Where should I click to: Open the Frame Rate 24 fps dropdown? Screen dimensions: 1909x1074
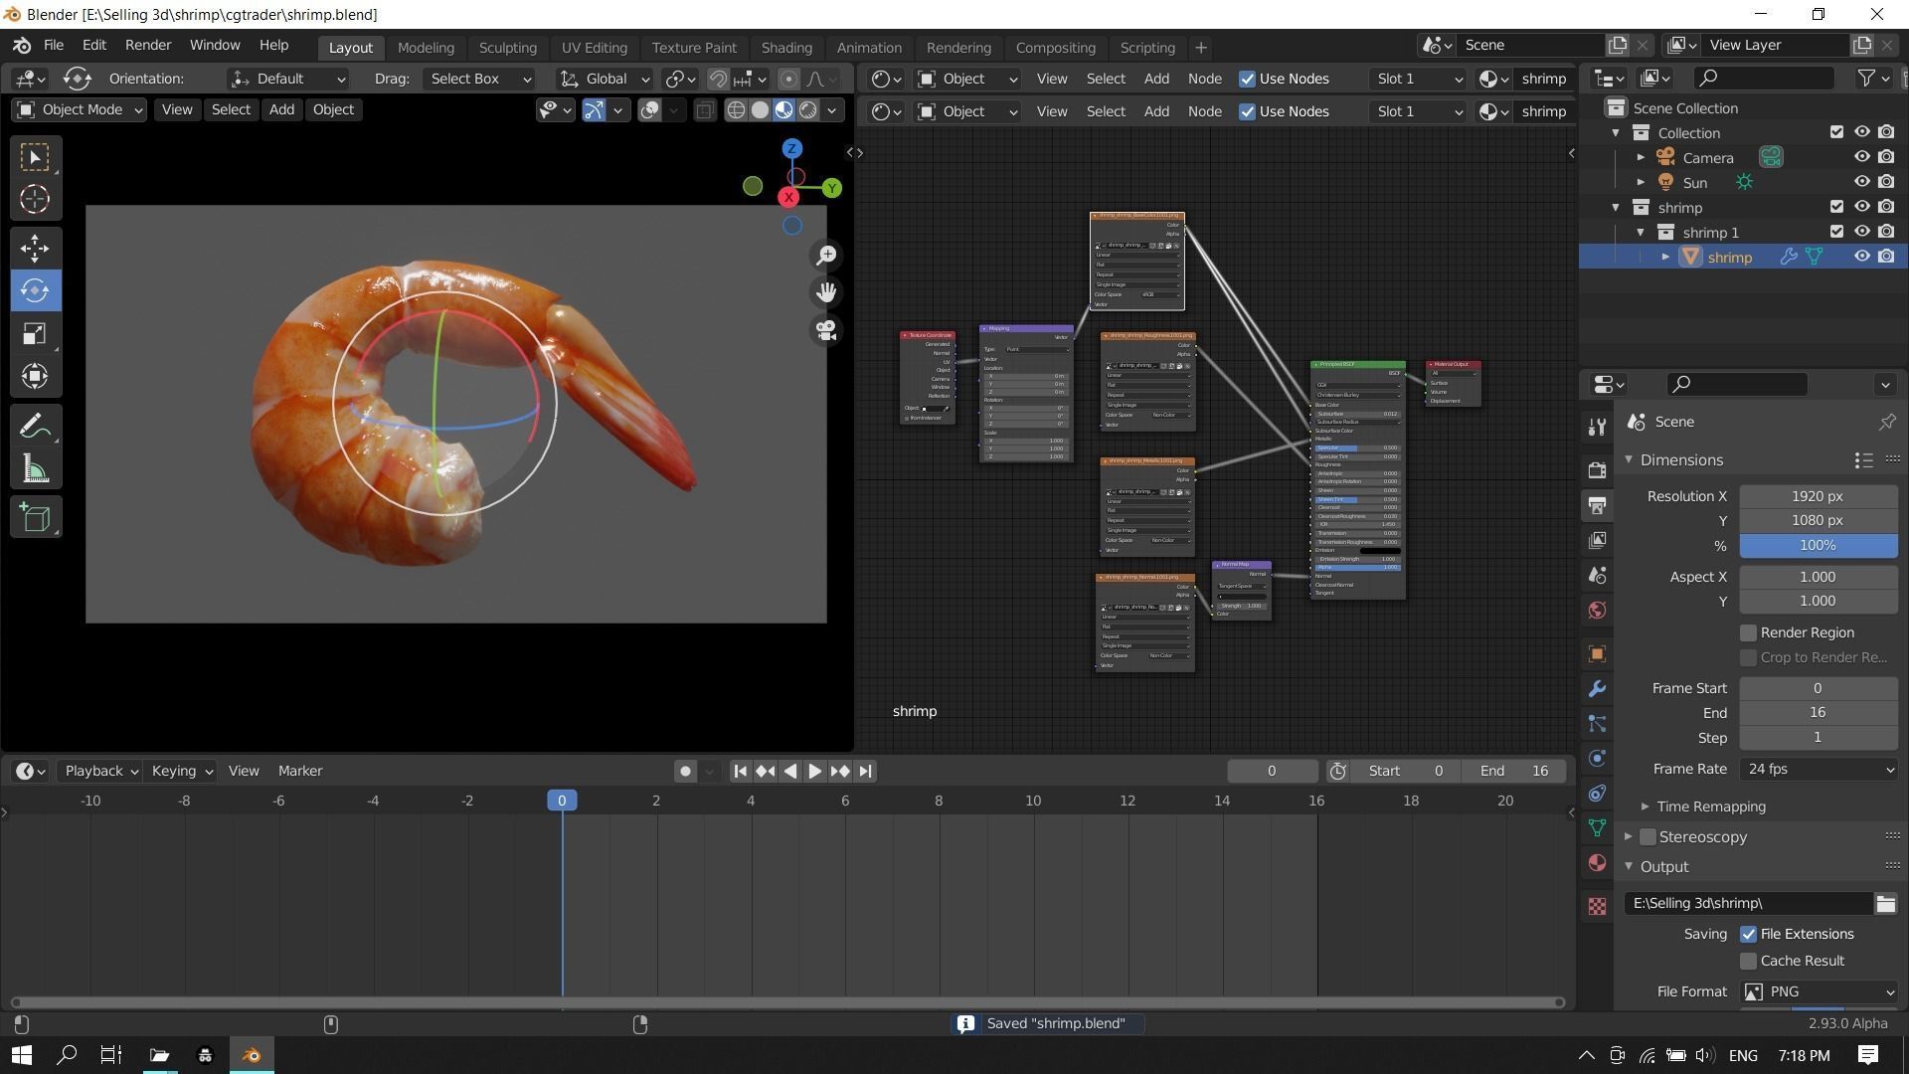pos(1818,769)
